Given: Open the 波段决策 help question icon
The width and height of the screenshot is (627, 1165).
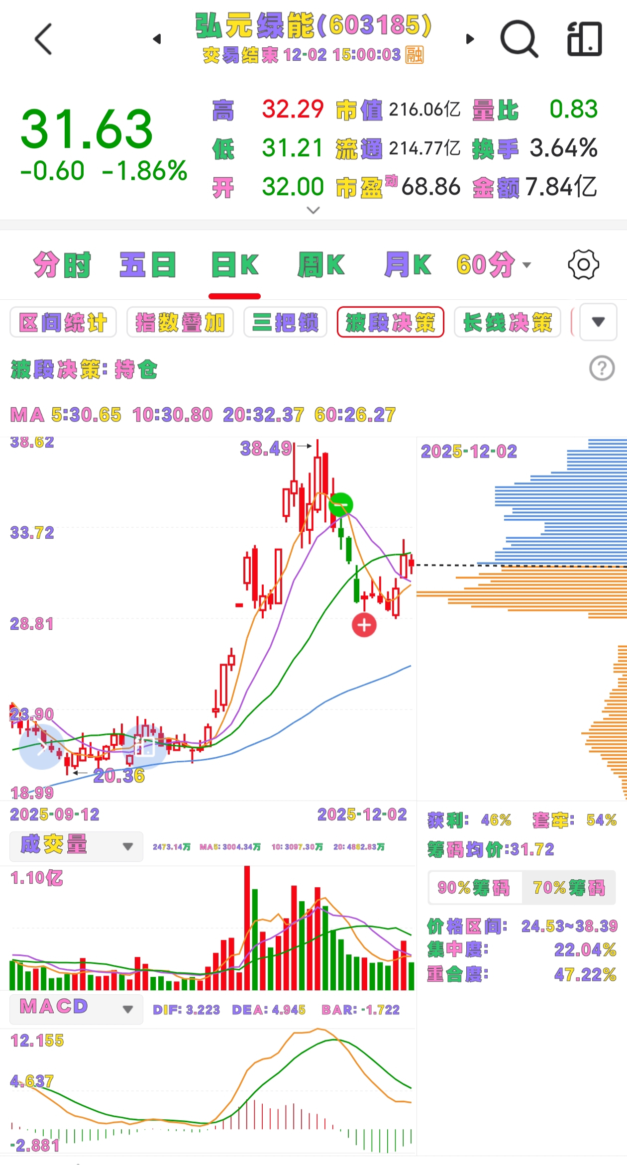Looking at the screenshot, I should 602,368.
